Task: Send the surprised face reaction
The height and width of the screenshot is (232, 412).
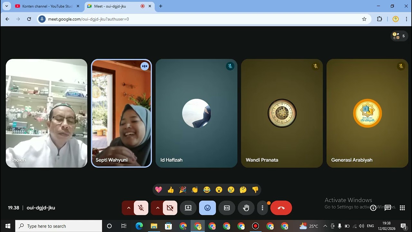Action: coord(219,190)
